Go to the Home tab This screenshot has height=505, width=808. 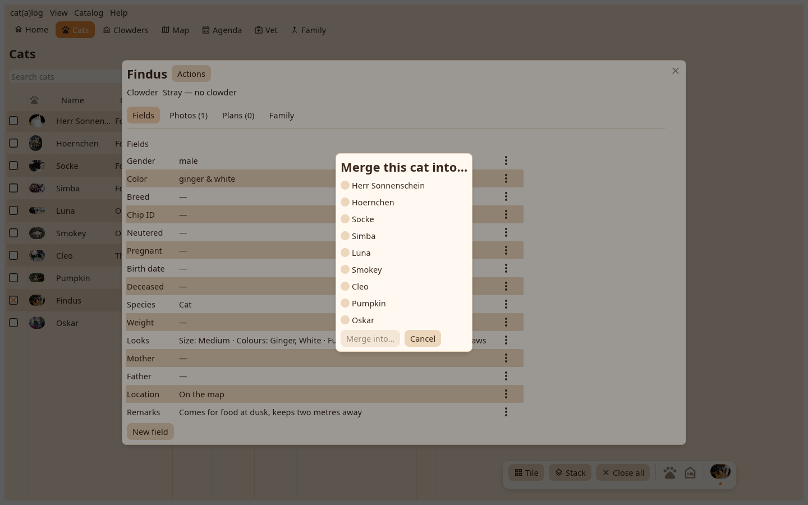(31, 30)
